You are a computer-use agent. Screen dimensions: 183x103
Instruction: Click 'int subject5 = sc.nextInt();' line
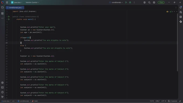[x=33, y=95]
